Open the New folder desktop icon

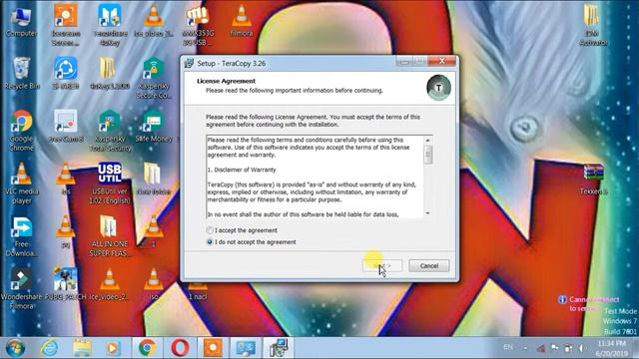[154, 179]
